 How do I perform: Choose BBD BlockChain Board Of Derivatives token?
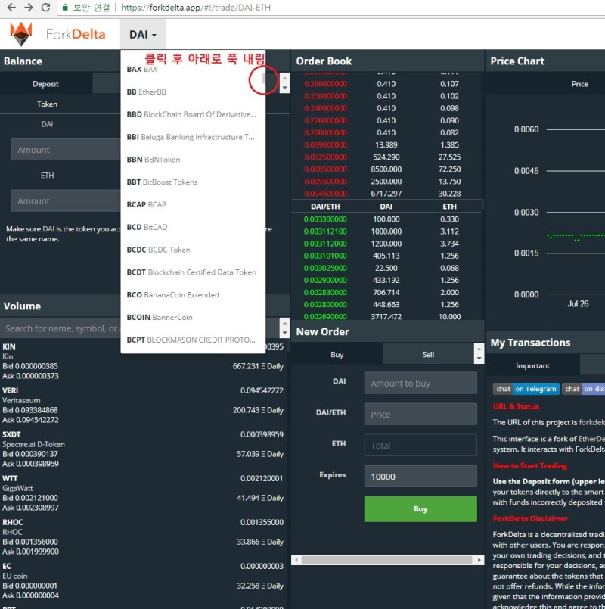coord(193,114)
